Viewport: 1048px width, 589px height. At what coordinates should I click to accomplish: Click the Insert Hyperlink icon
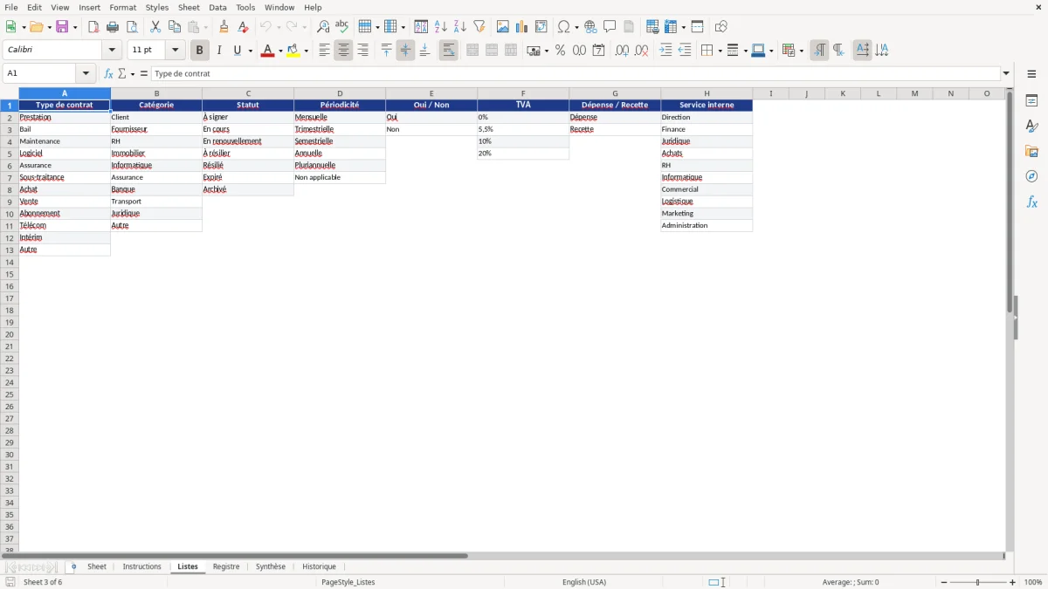[590, 26]
